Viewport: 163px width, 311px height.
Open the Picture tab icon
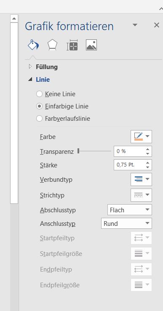pos(91,45)
